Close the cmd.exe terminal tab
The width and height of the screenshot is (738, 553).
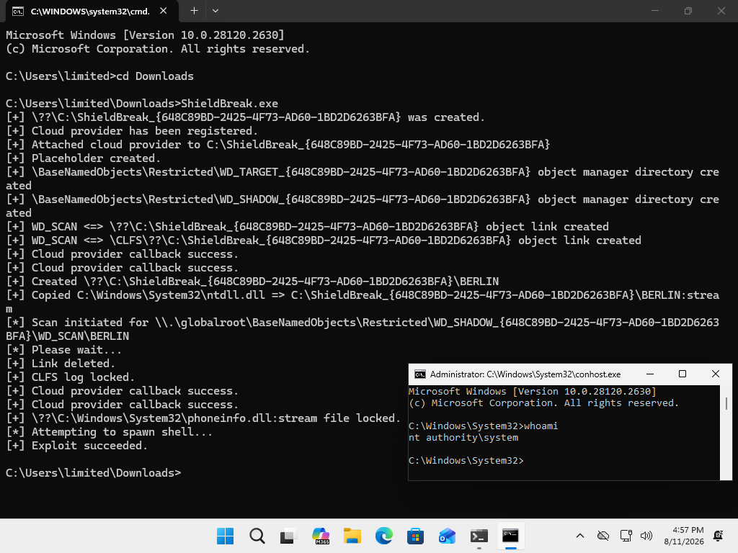coord(164,11)
